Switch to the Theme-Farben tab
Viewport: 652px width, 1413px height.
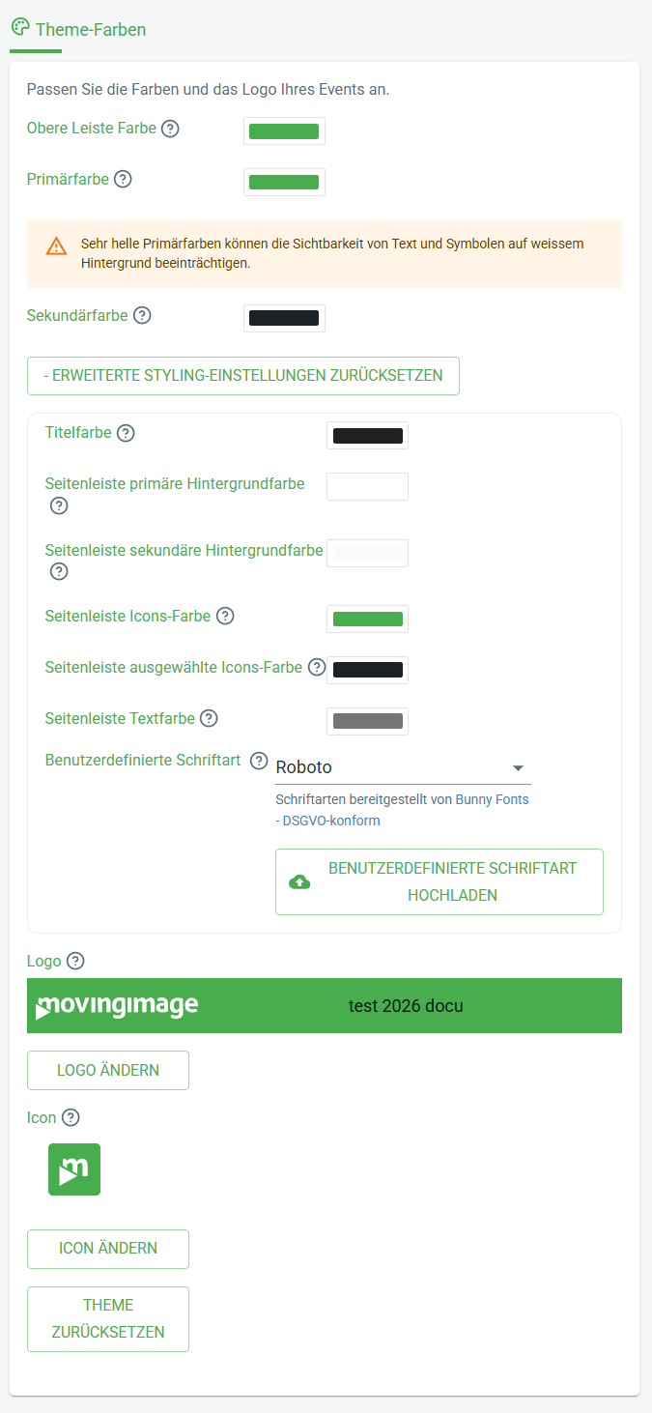pyautogui.click(x=78, y=29)
